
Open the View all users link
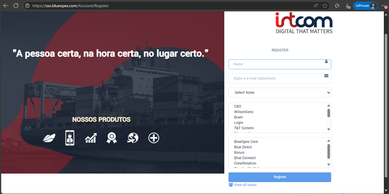245,185
